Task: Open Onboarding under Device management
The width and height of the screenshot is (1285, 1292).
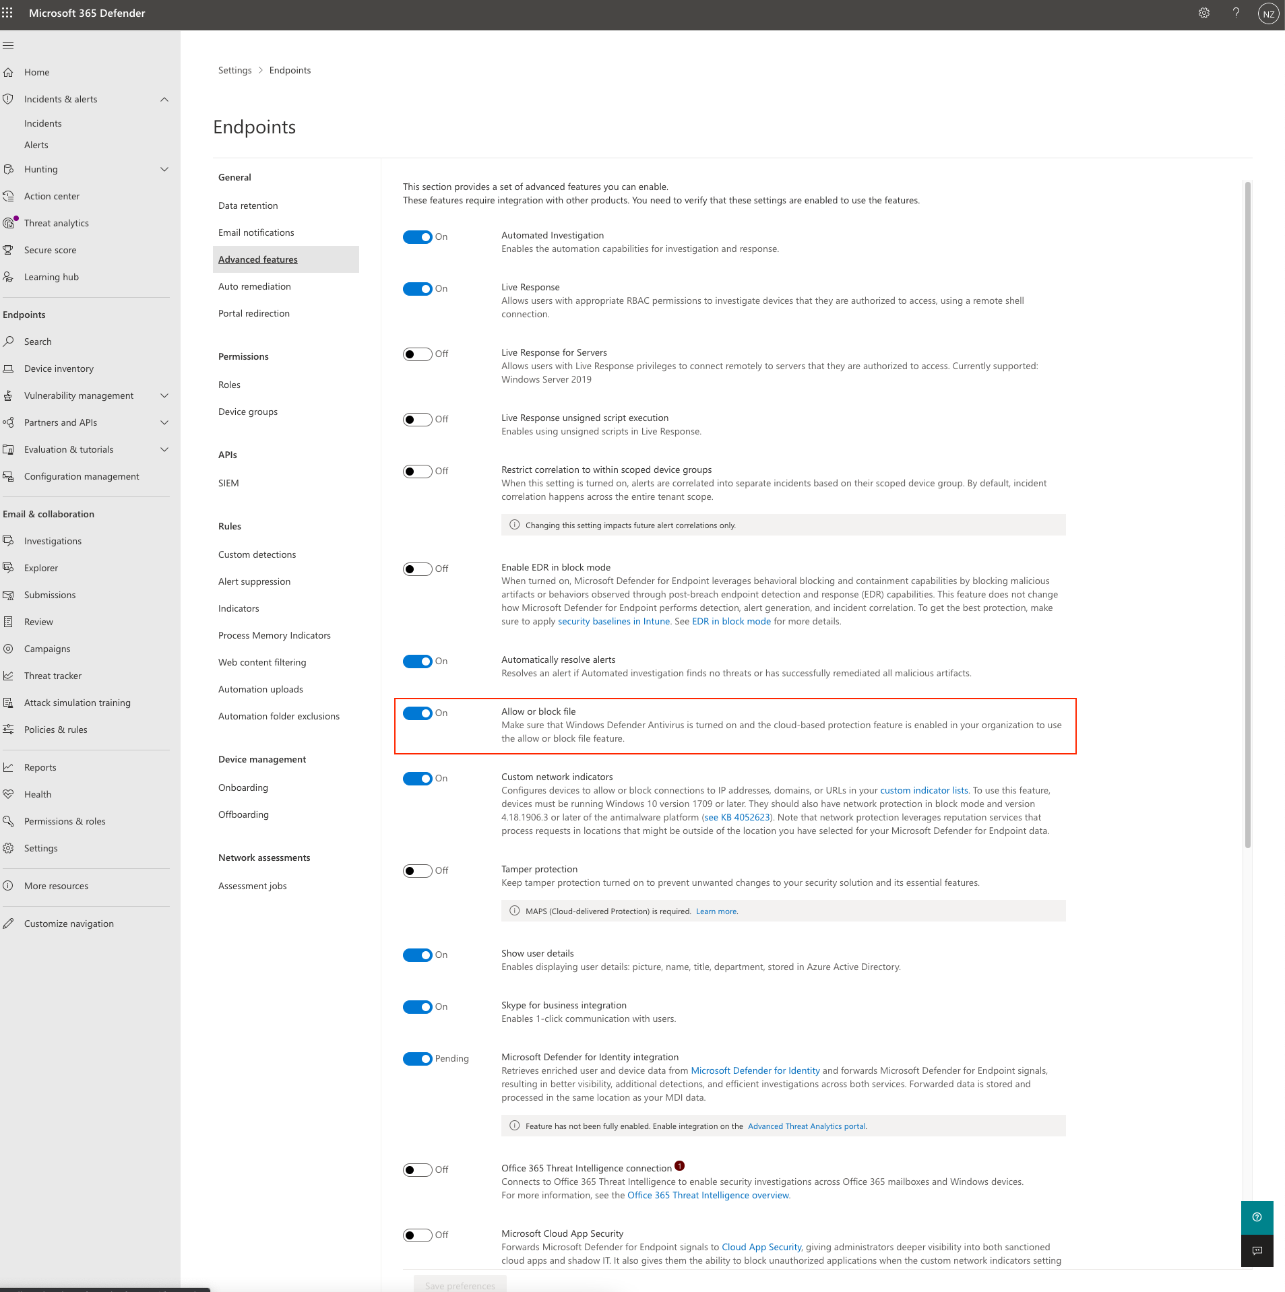Action: click(x=243, y=787)
